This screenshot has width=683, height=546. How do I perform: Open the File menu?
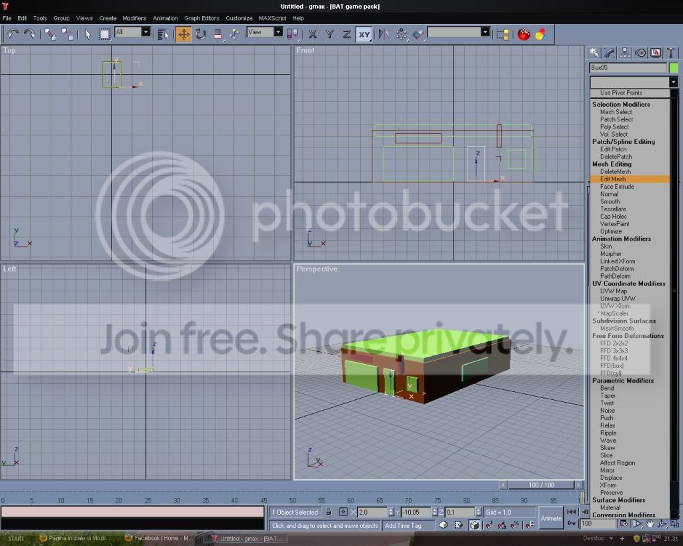point(7,18)
